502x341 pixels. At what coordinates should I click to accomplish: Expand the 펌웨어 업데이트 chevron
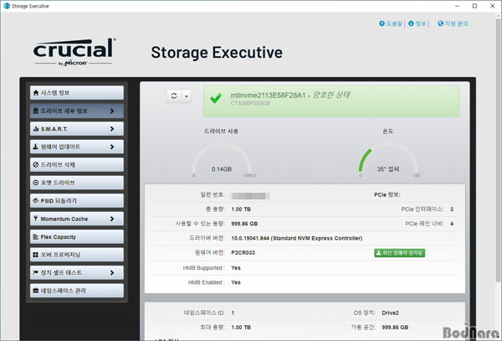click(112, 147)
